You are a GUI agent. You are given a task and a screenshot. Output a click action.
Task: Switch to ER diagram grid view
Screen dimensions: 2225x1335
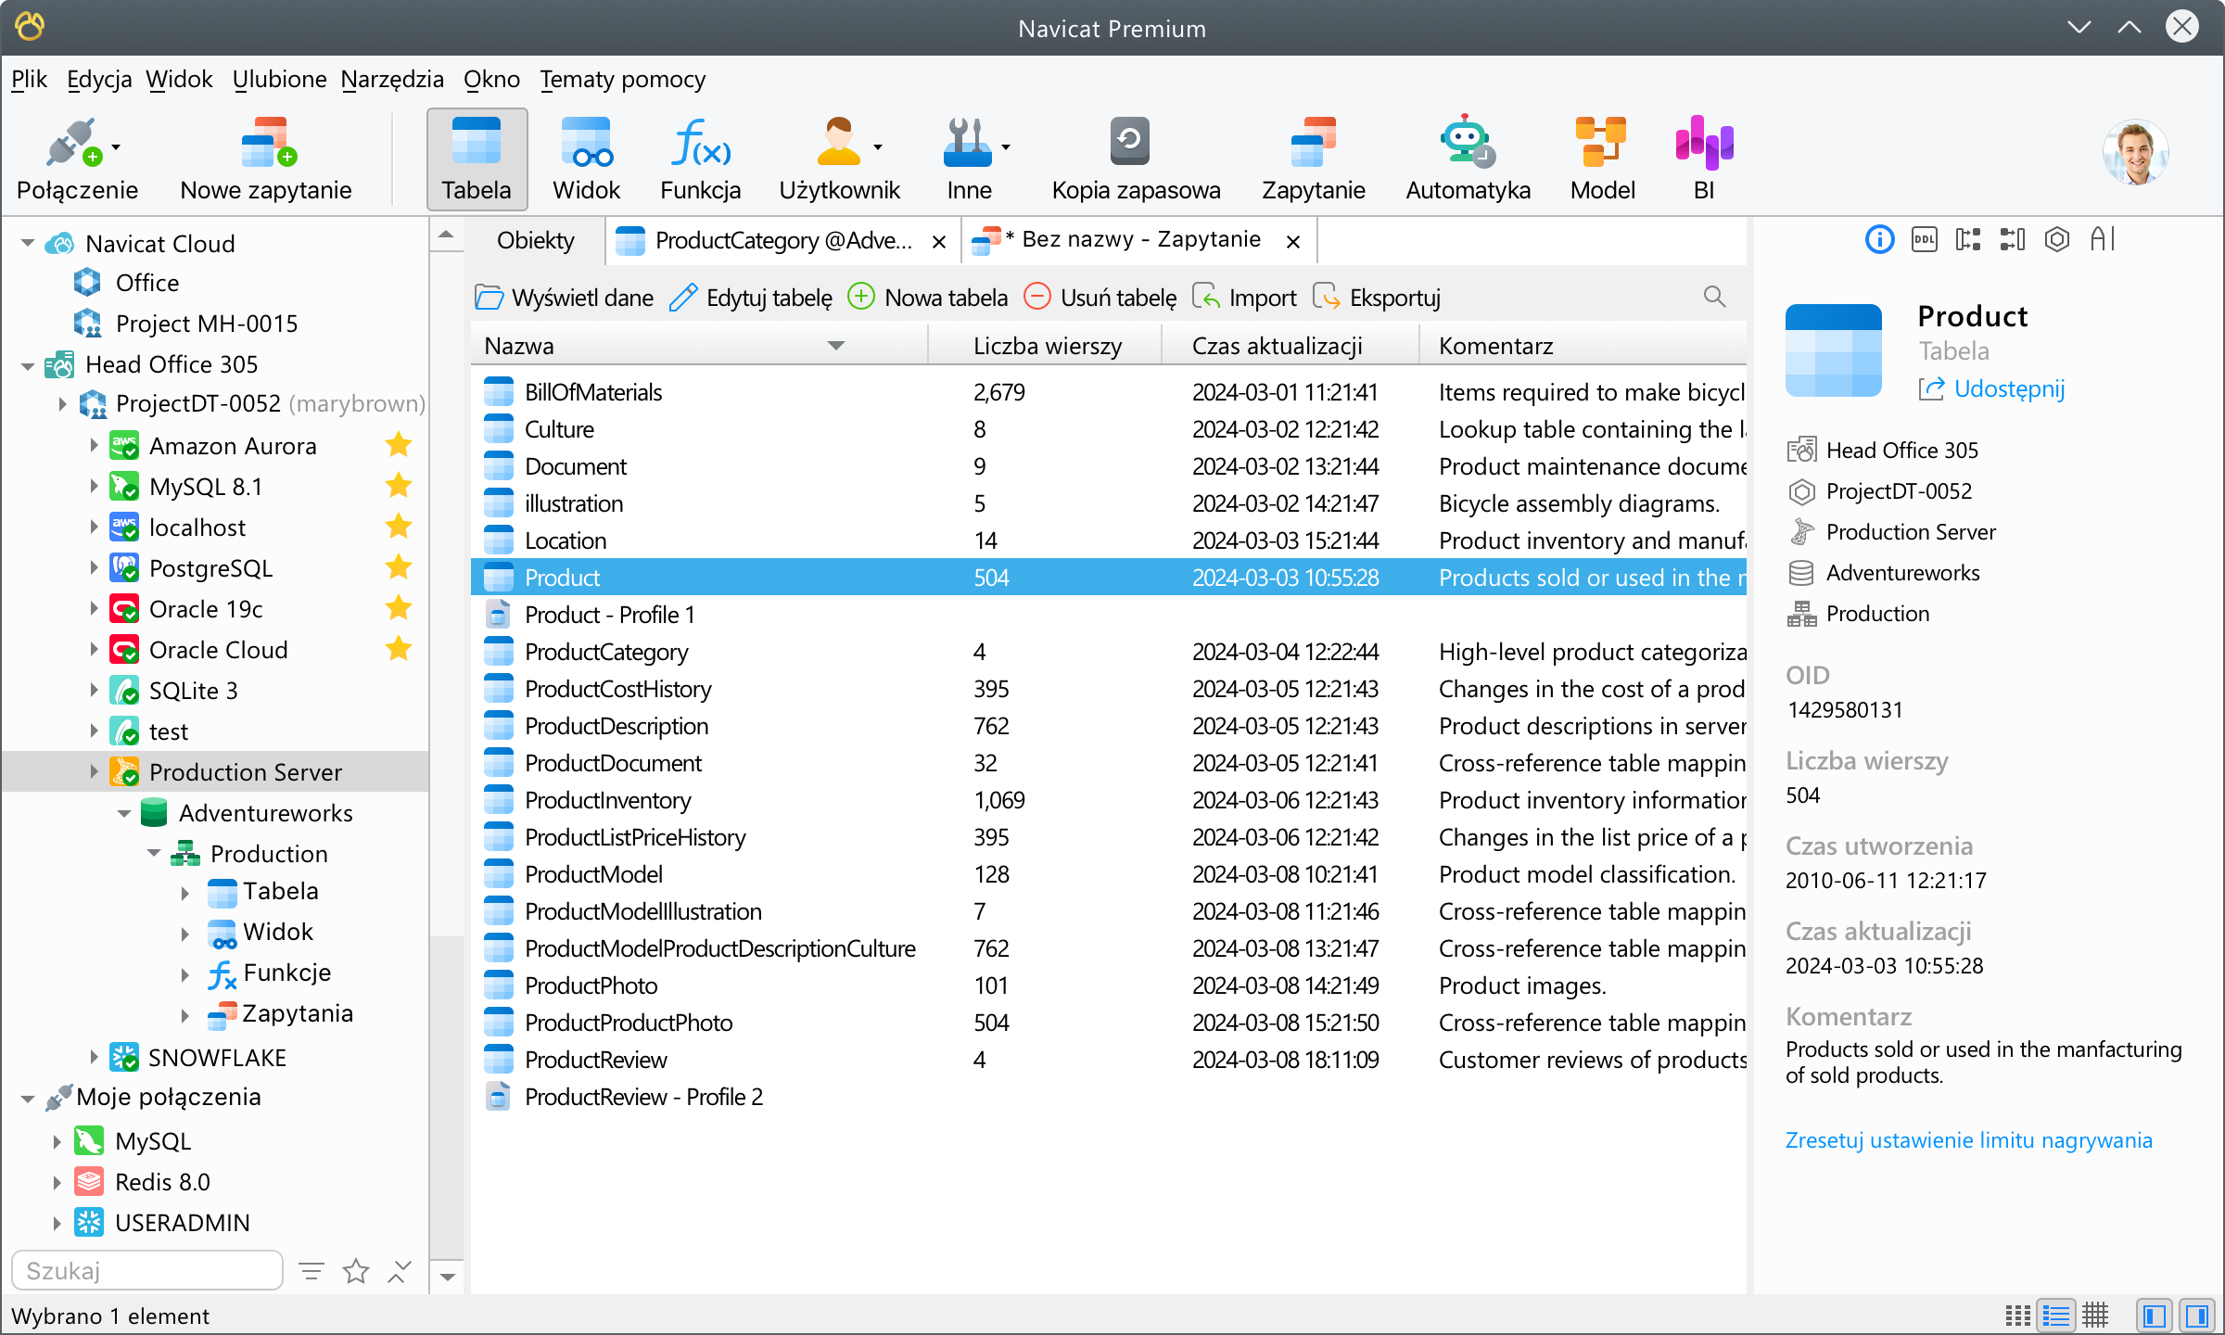point(2095,1316)
